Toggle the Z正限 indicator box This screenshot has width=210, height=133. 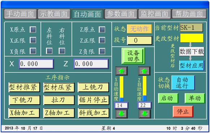(x=102, y=40)
